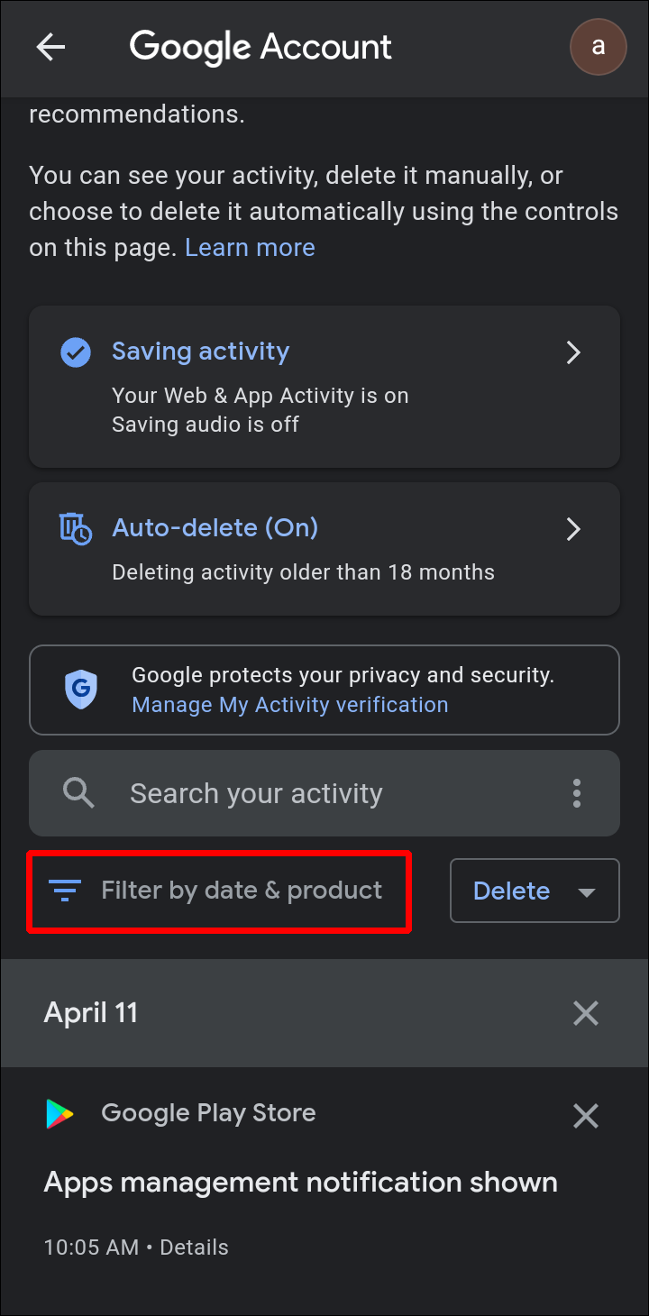Remove the Google Play Store activity item
Image resolution: width=649 pixels, height=1316 pixels.
tap(586, 1117)
